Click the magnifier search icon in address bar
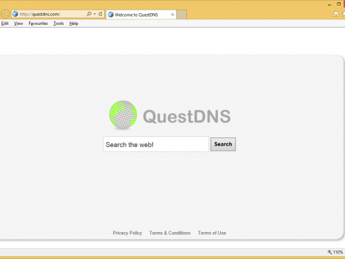This screenshot has width=345, height=259. (x=89, y=14)
